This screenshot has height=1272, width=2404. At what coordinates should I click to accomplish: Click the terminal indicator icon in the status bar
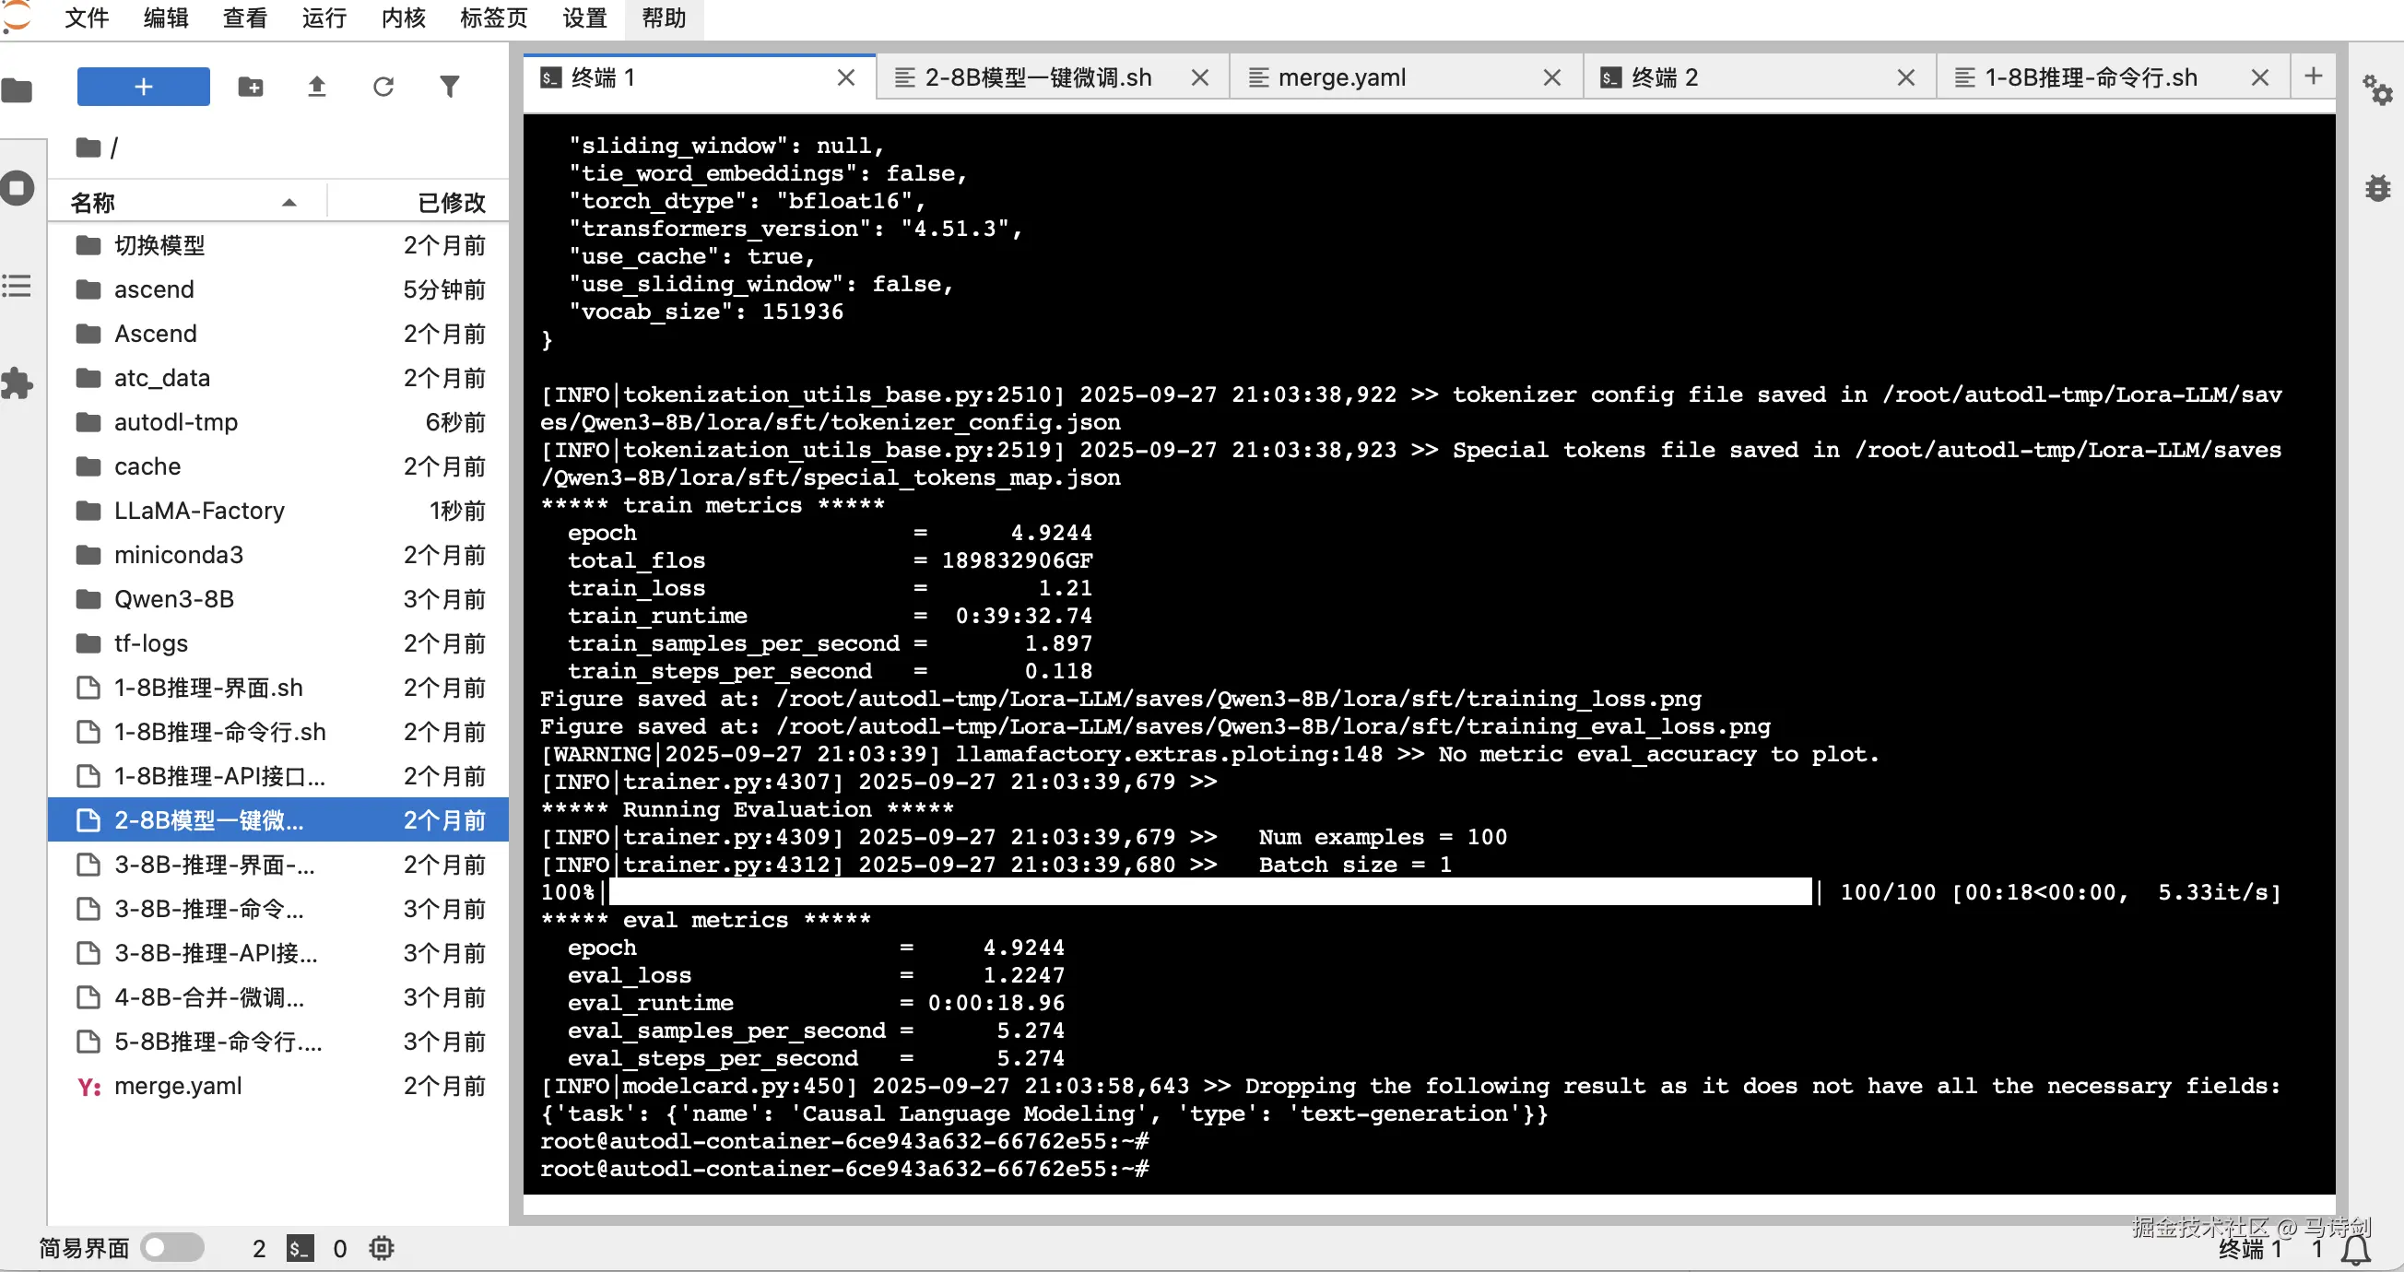coord(299,1248)
